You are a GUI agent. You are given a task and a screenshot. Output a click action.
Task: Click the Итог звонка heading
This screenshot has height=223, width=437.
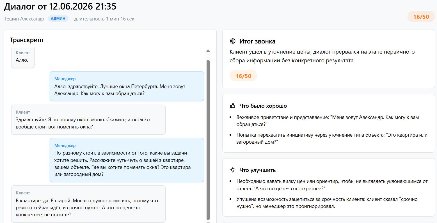pyautogui.click(x=257, y=41)
